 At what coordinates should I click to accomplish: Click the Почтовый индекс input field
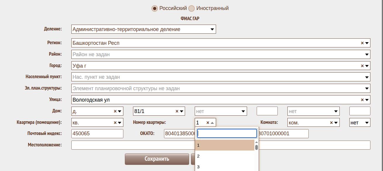point(97,134)
